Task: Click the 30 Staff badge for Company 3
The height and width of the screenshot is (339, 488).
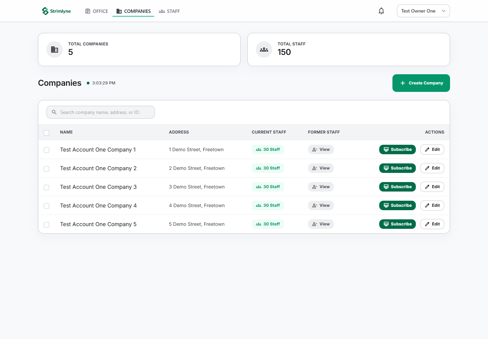Action: point(268,187)
